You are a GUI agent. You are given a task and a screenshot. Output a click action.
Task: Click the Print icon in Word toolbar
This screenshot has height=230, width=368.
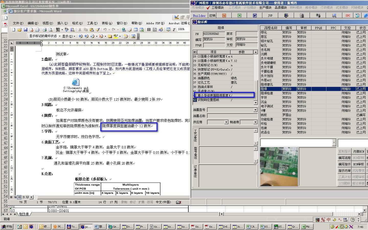(x=45, y=30)
